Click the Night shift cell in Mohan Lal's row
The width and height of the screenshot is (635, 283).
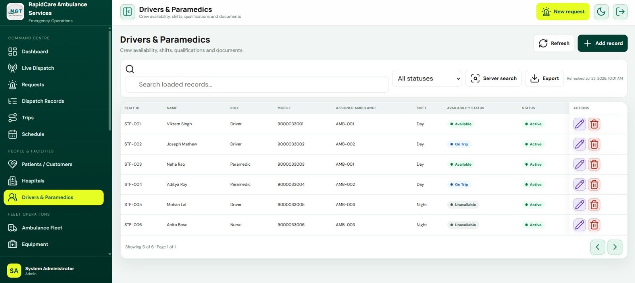(421, 205)
